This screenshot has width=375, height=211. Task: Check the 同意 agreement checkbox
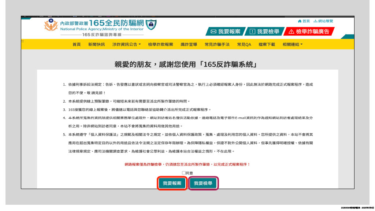184,173
